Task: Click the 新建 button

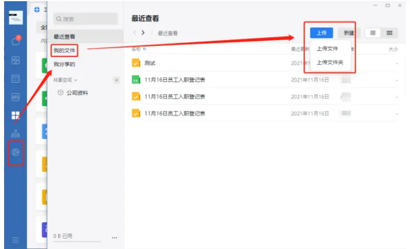Action: coord(348,33)
